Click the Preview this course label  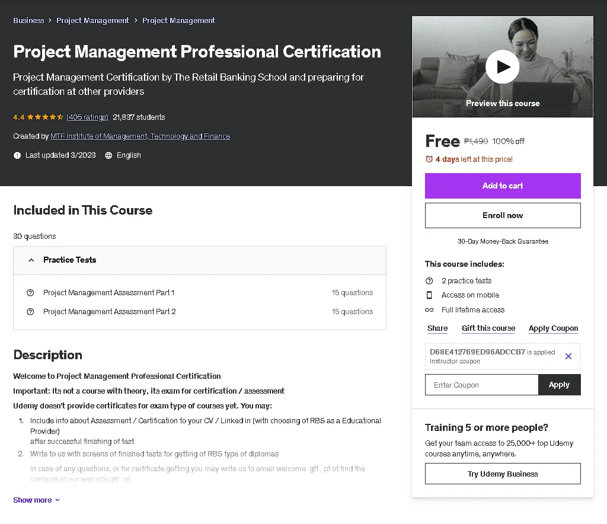coord(503,103)
